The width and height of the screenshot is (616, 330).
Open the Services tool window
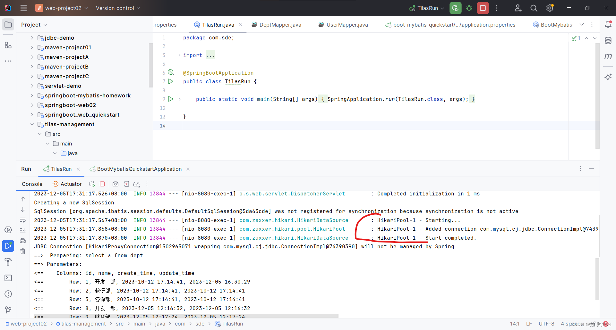[x=8, y=230]
